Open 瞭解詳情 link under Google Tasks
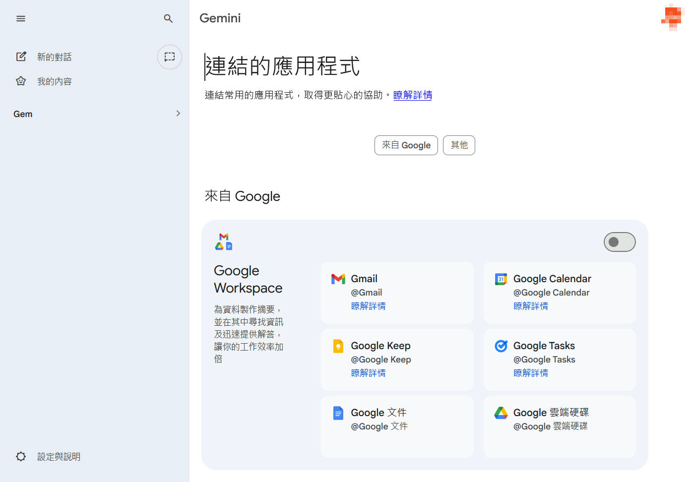Image resolution: width=690 pixels, height=482 pixels. coord(530,373)
